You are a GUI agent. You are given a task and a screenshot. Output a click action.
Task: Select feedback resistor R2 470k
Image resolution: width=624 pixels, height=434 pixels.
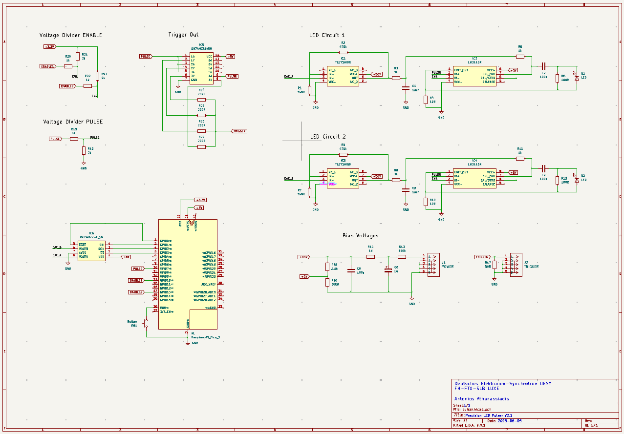[343, 52]
